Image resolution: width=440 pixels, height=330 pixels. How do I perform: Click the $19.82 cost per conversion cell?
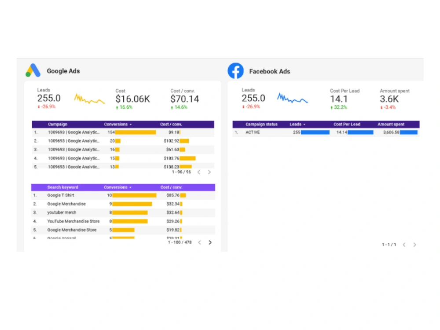pyautogui.click(x=173, y=230)
